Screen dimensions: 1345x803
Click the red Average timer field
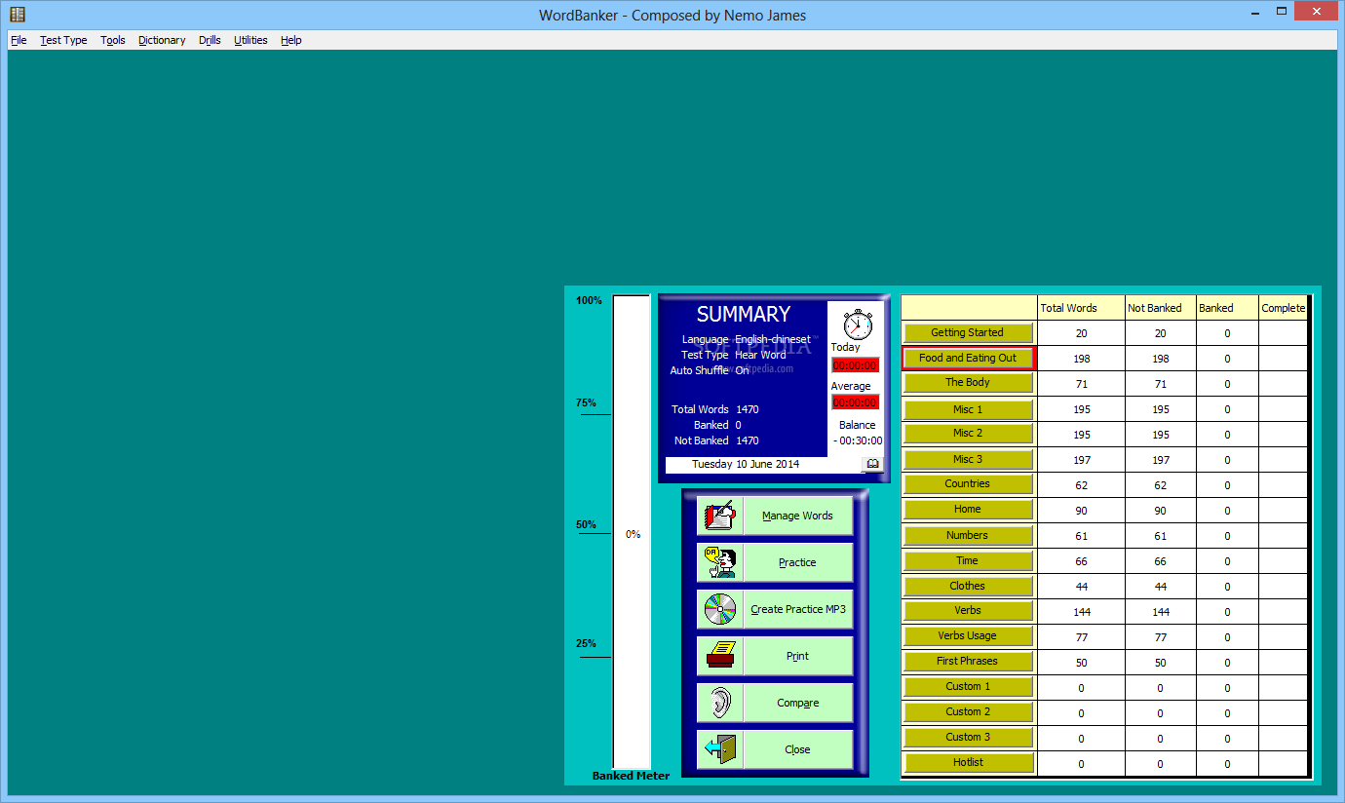click(x=855, y=402)
